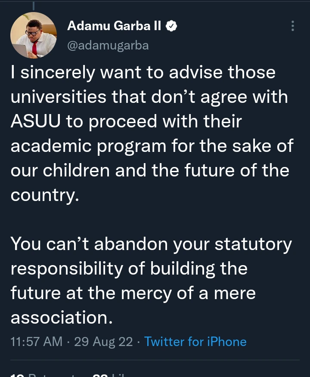The width and height of the screenshot is (310, 377).
Task: Click the word sincerely in first line
Action: pyautogui.click(x=59, y=73)
